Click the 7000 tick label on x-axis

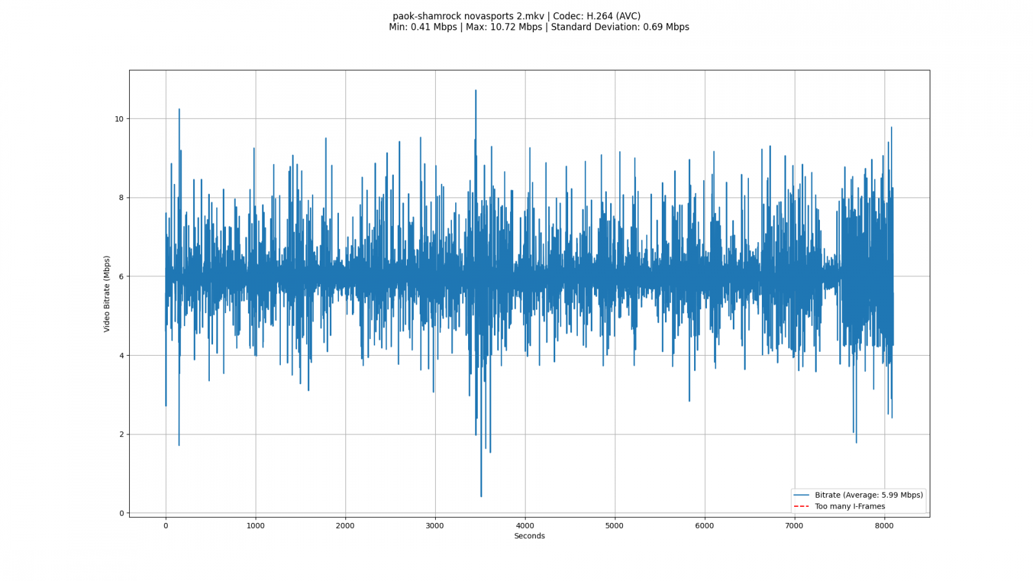794,525
